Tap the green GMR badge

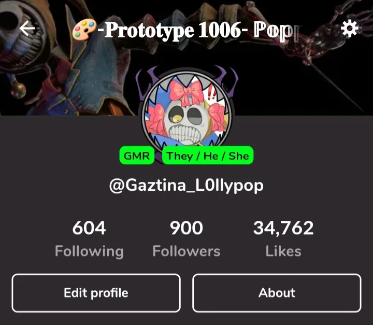(137, 156)
